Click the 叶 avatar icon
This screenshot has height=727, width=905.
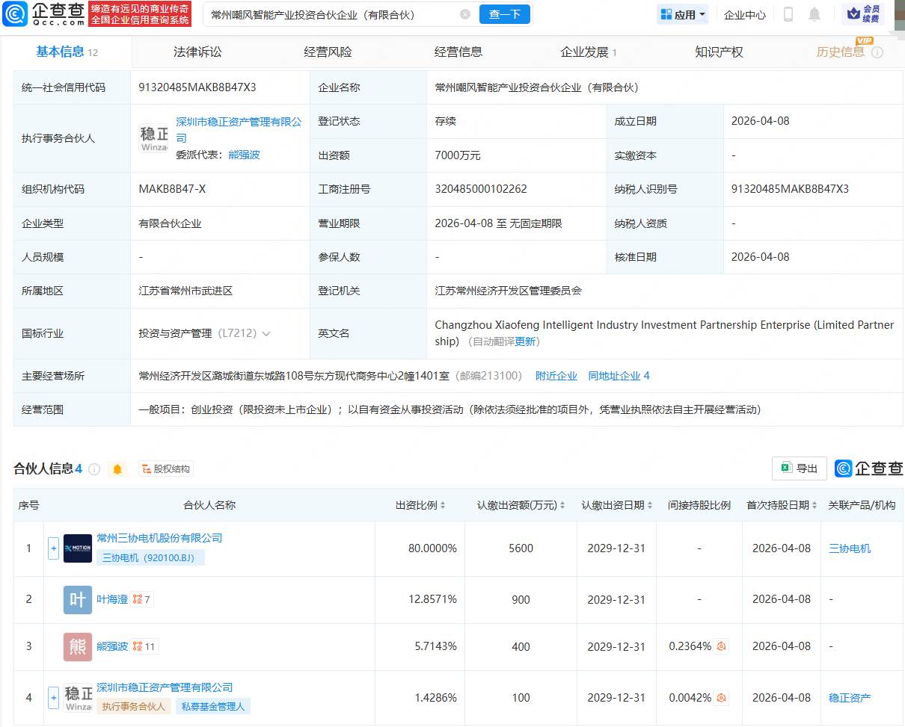pyautogui.click(x=78, y=599)
